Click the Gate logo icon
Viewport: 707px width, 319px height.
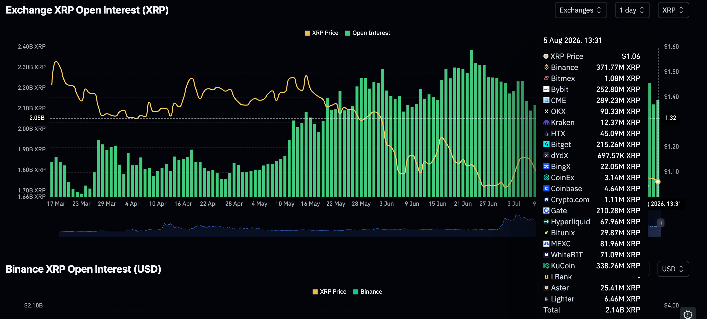coord(546,211)
